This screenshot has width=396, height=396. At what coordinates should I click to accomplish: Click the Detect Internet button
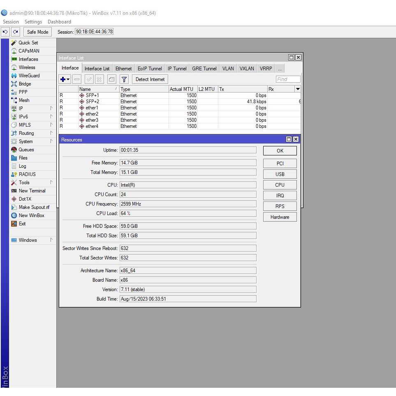[x=150, y=79]
